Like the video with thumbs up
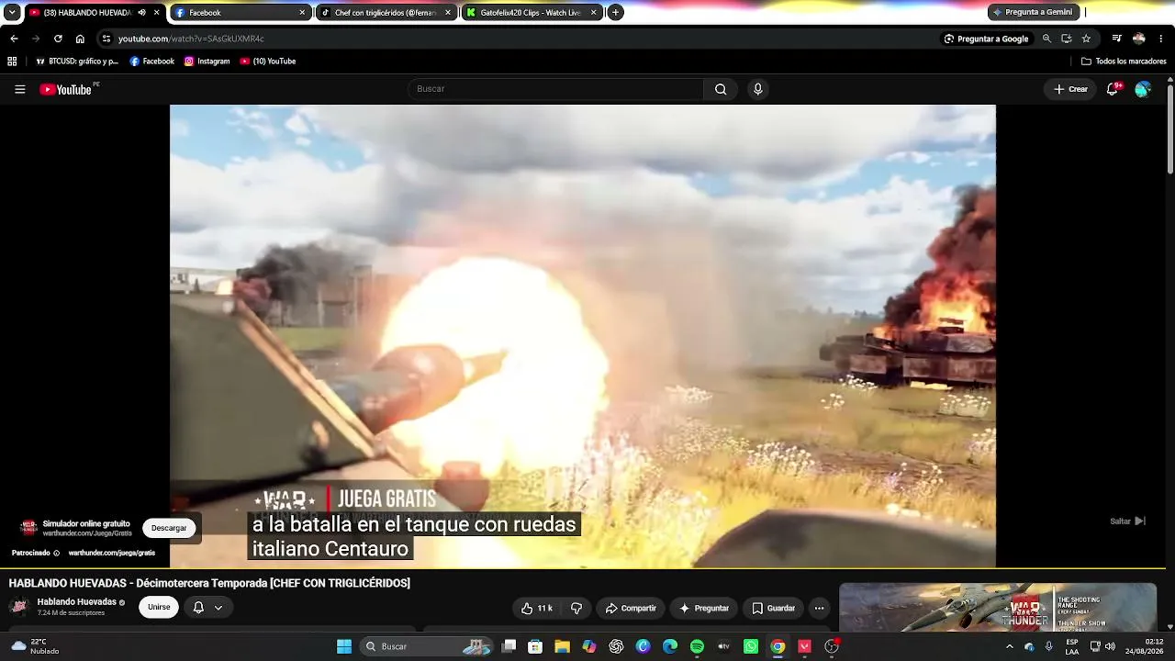Viewport: 1175px width, 661px height. click(537, 608)
